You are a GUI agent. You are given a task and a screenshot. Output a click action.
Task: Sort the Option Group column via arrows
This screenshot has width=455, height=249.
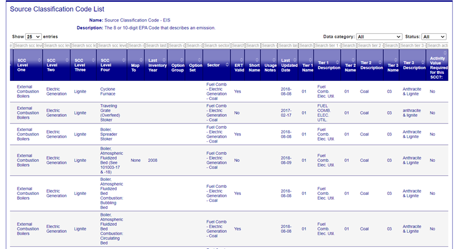(181, 60)
